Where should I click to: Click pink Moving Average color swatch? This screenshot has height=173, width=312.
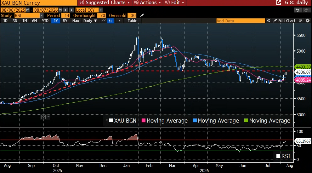[x=143, y=120]
